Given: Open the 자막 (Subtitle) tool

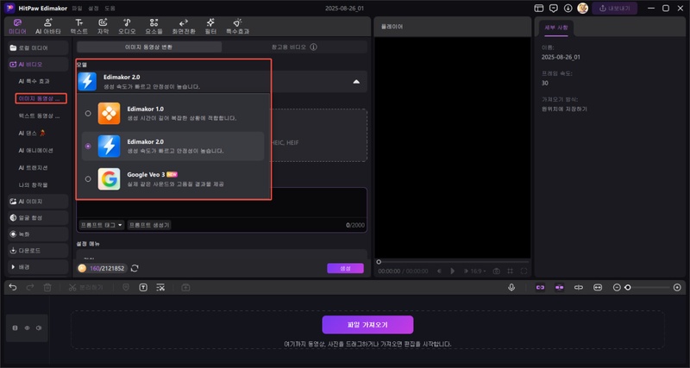Looking at the screenshot, I should [103, 27].
